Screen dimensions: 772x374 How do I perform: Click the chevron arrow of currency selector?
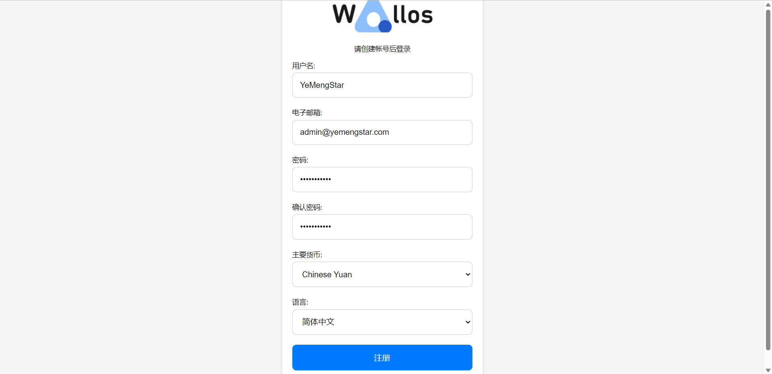click(468, 274)
